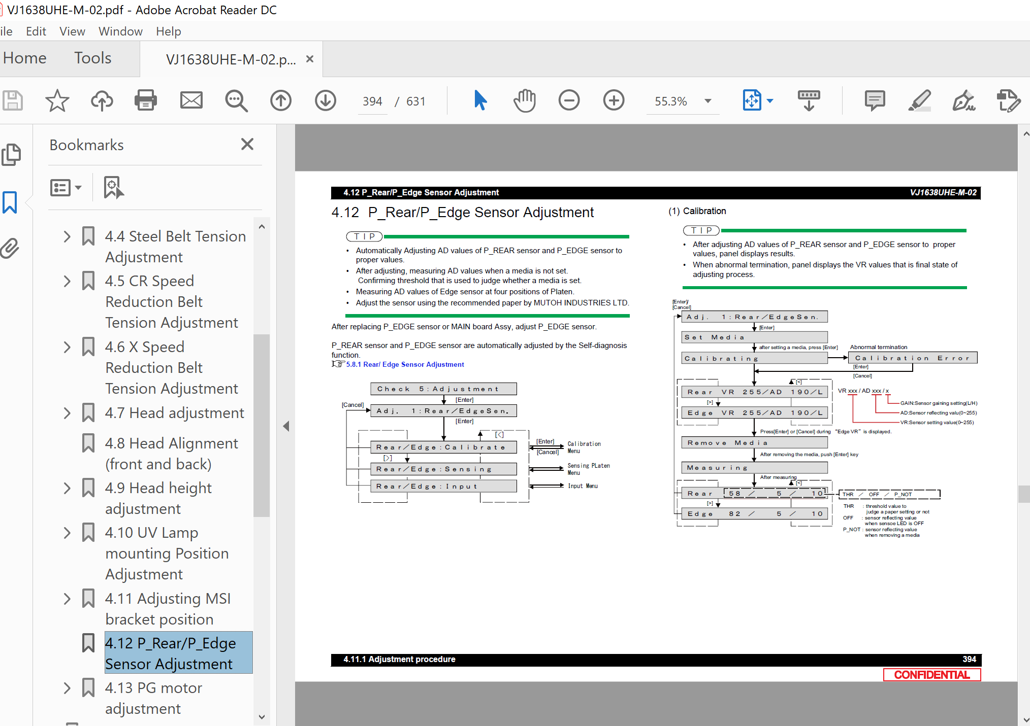
Task: Close the VJ1638UHE-M-02 document tab
Action: point(310,59)
